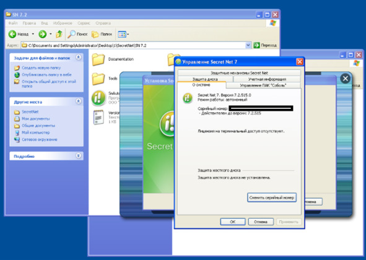Click the Secret Net logo in installer window
This screenshot has height=260, width=366.
(167, 124)
